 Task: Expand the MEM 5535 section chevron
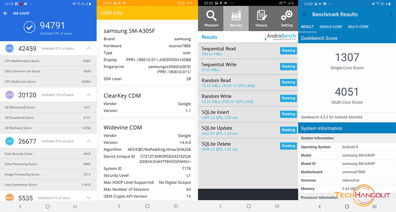pyautogui.click(x=89, y=198)
